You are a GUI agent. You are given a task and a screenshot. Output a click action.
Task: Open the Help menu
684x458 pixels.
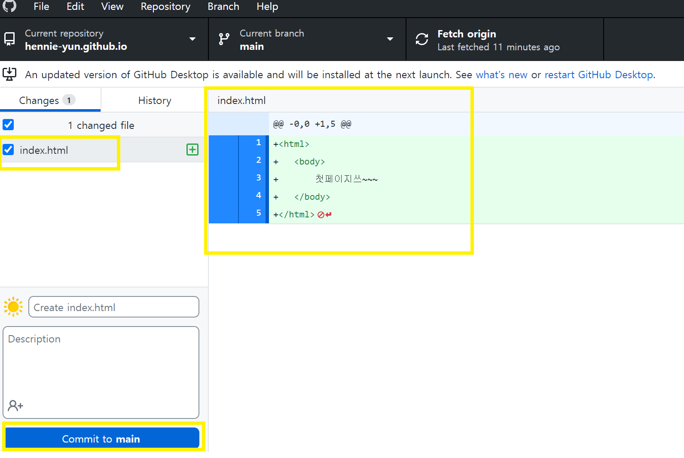267,6
